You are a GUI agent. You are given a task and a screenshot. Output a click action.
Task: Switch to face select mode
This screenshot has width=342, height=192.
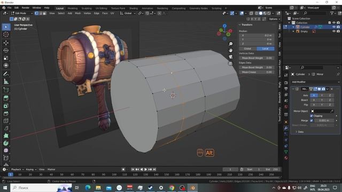point(44,13)
